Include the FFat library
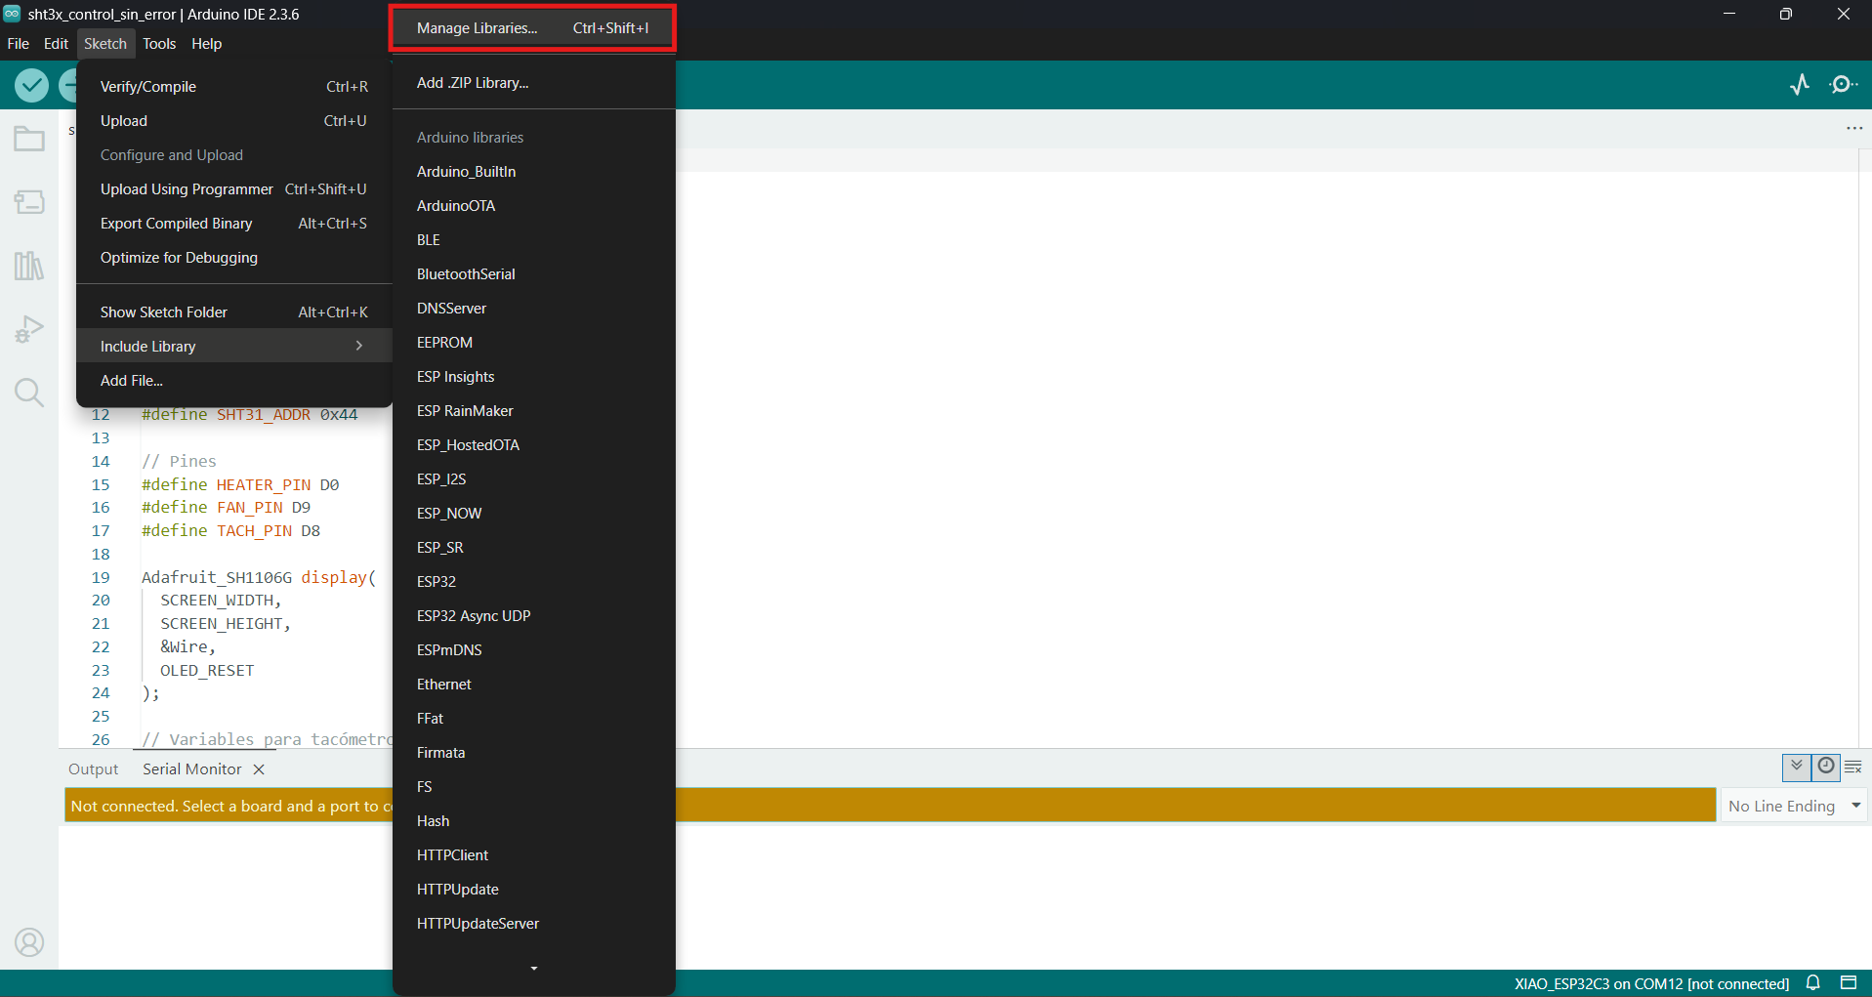The image size is (1872, 997). (533, 719)
